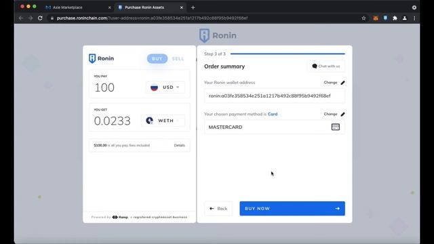Click the Chrome settings circle in tab strip
Image resolution: width=434 pixels, height=244 pixels.
[414, 7]
